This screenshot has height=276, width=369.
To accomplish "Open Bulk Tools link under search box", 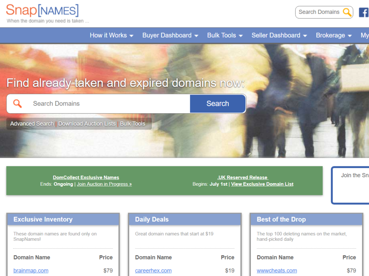I will [133, 124].
